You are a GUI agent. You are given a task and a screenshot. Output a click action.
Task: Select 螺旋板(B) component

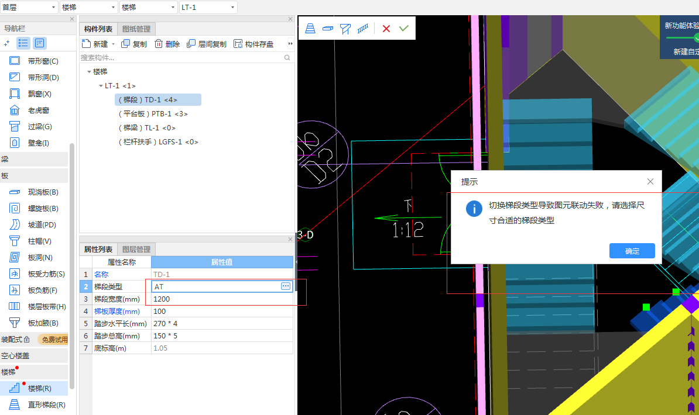pos(34,209)
